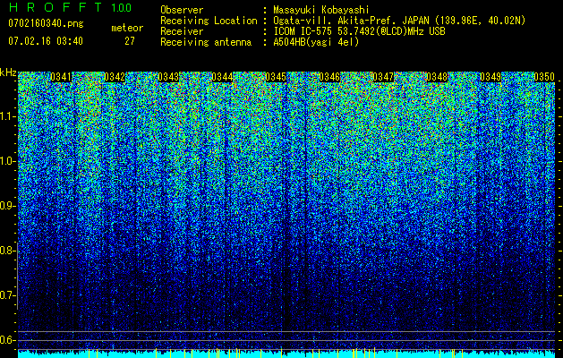Click the 'Receiving antenna' field label
563x358 pixels.
pos(206,42)
